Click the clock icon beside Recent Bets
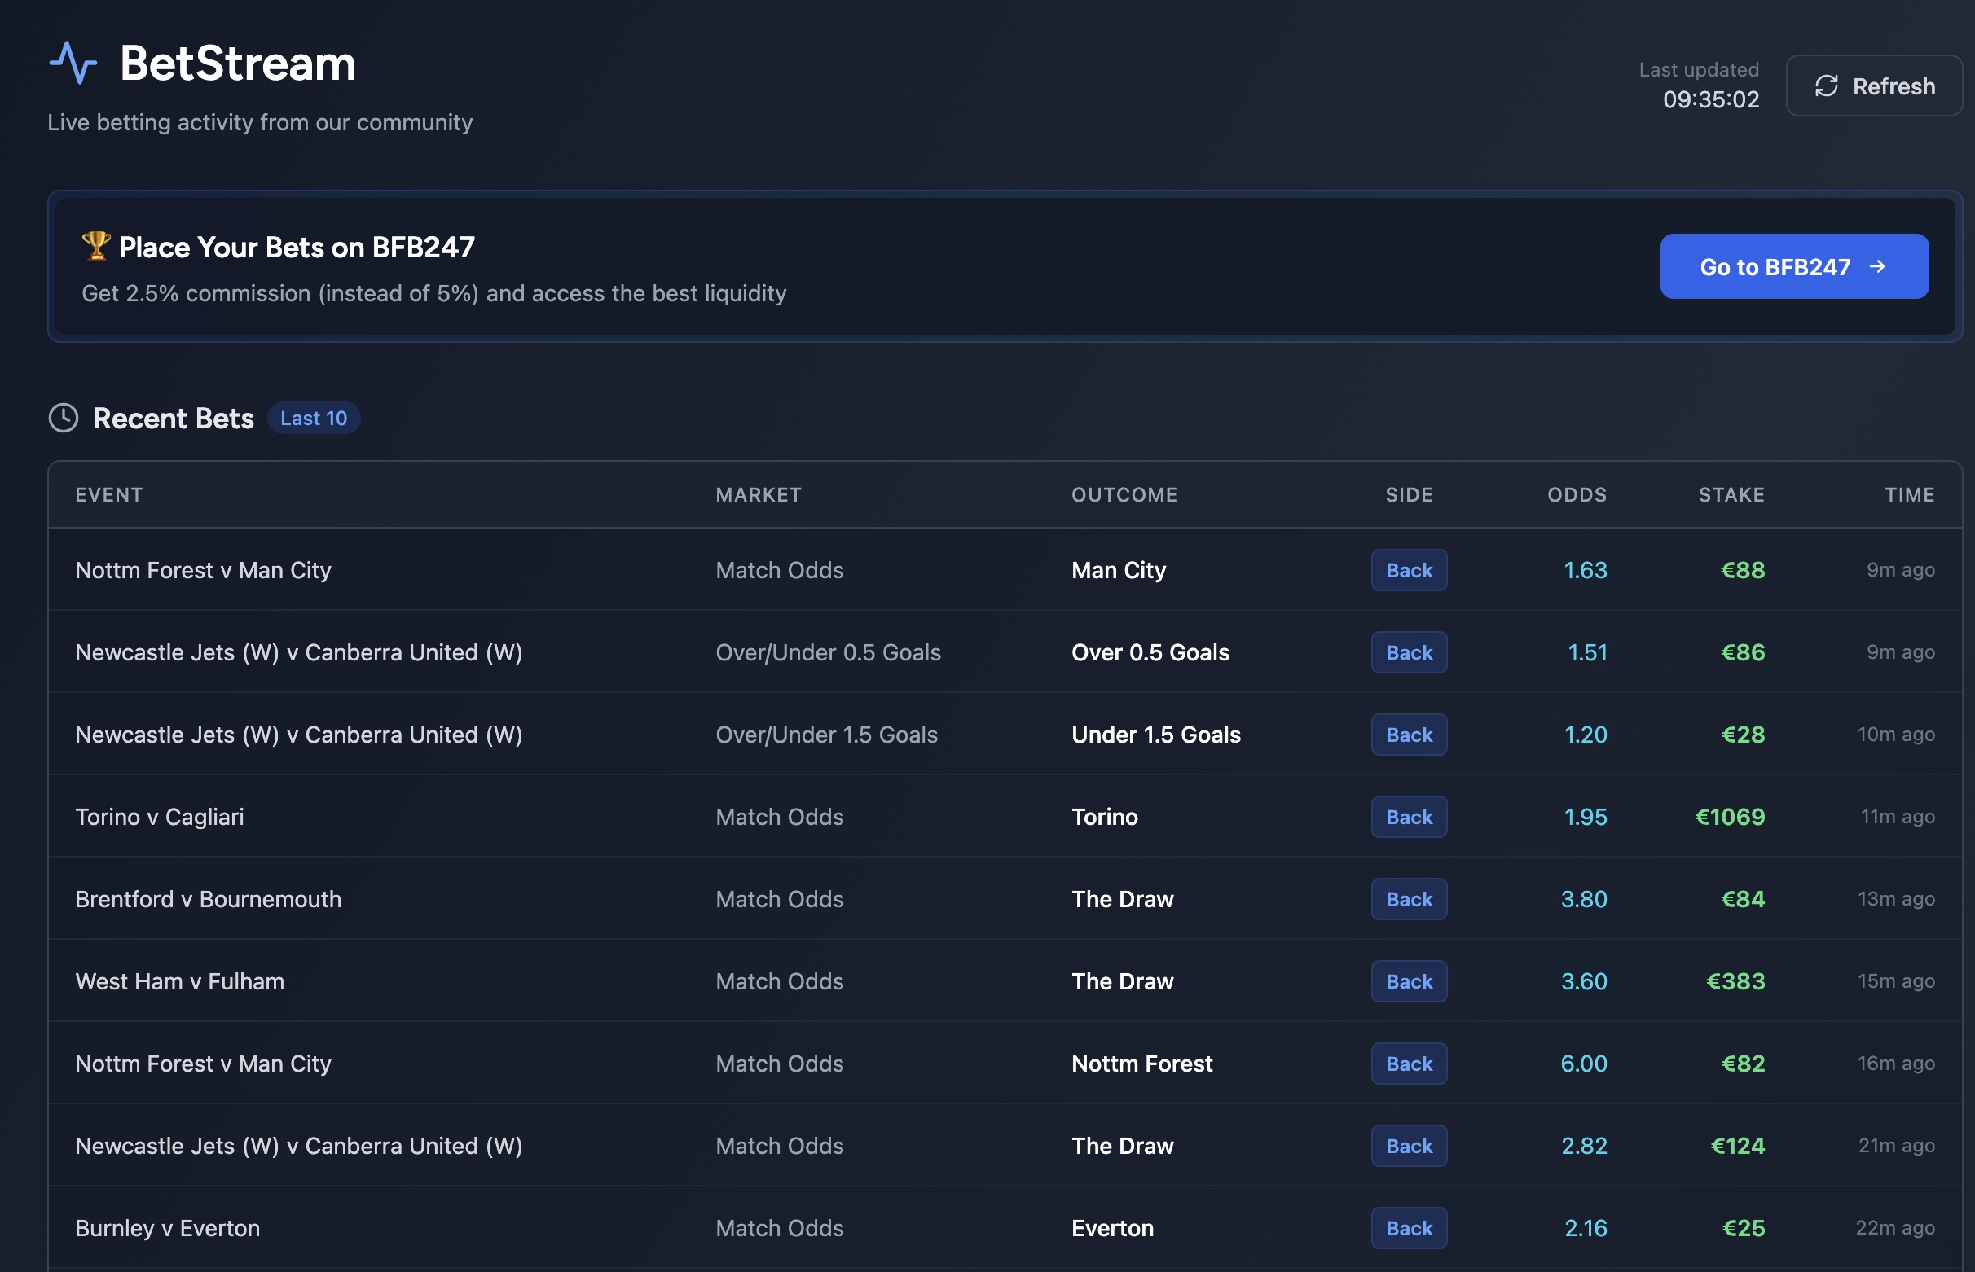1975x1272 pixels. coord(64,418)
